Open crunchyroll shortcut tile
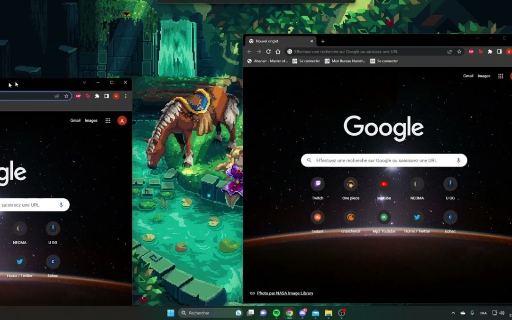The width and height of the screenshot is (512, 320). [x=351, y=222]
